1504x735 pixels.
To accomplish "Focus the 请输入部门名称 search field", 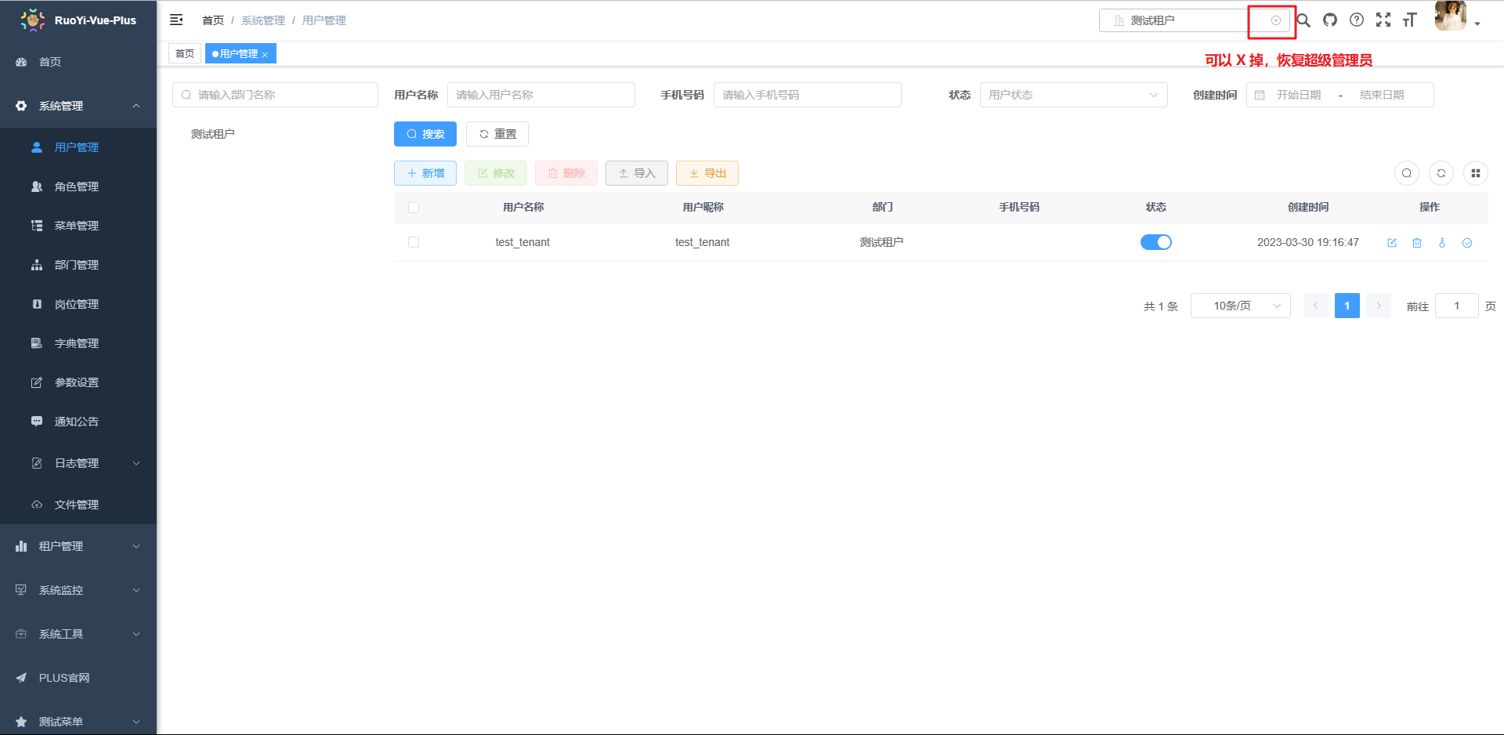I will coord(275,95).
